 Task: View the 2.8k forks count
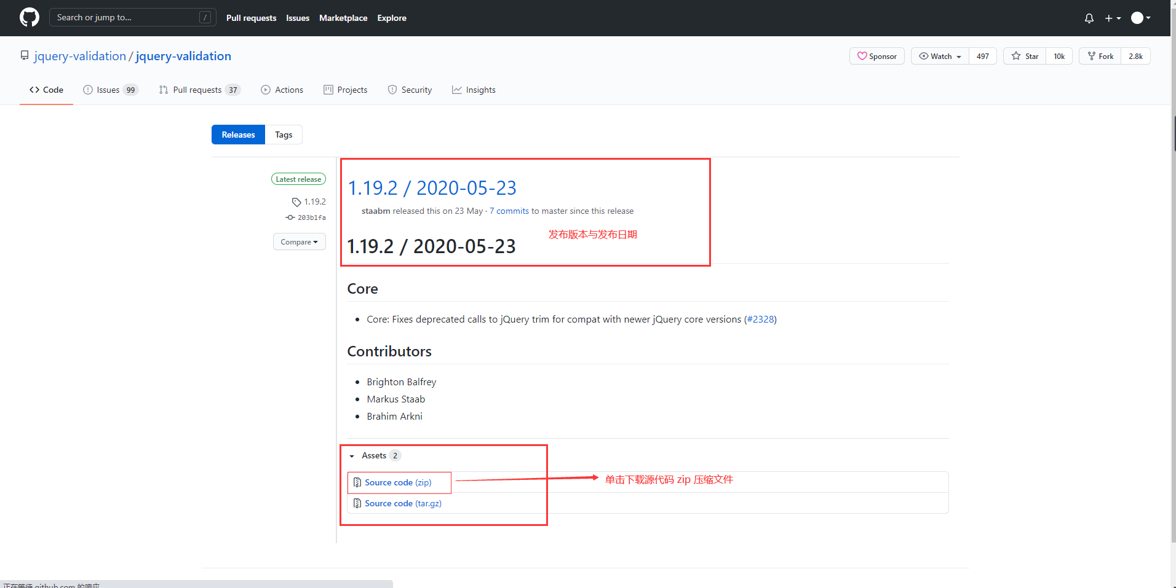[1135, 56]
